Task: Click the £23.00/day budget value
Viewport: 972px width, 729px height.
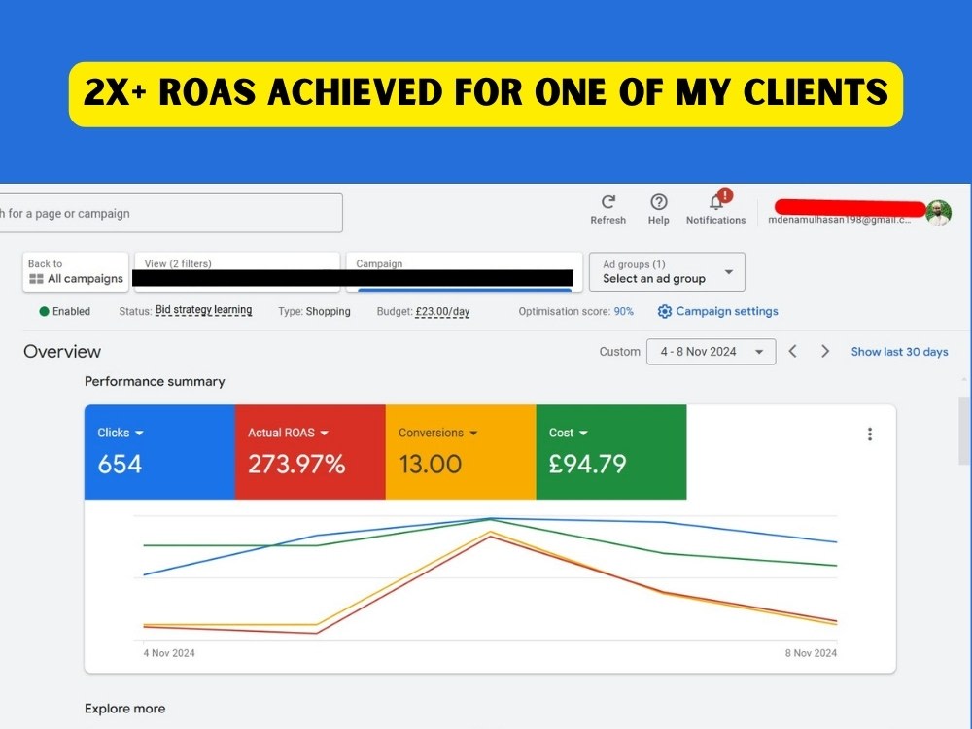Action: [x=442, y=311]
